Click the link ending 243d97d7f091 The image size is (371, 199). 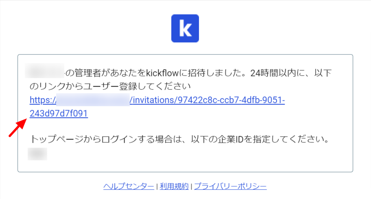point(59,114)
